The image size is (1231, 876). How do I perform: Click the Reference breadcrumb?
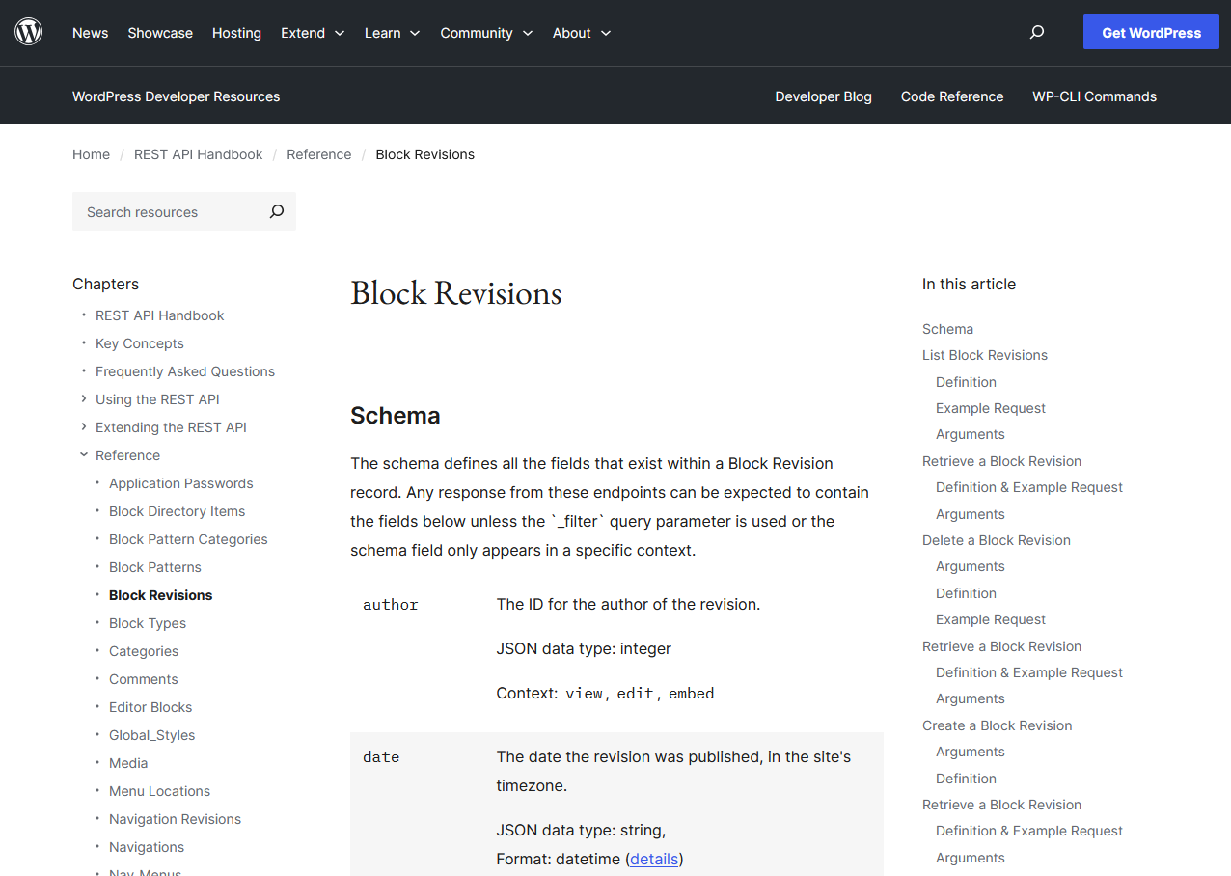click(318, 154)
